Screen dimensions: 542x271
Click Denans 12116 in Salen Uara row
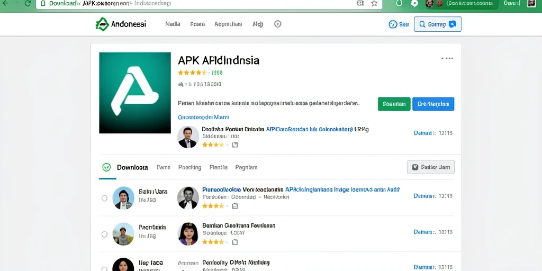pos(433,196)
